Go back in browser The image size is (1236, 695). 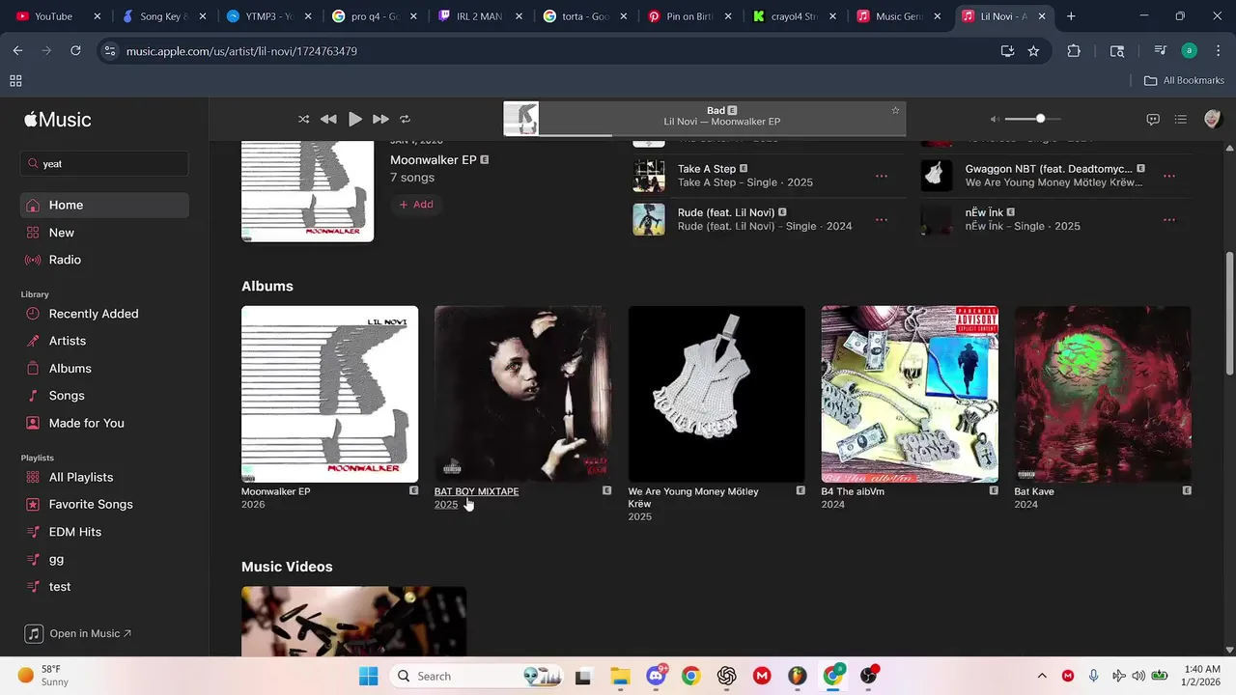click(17, 50)
